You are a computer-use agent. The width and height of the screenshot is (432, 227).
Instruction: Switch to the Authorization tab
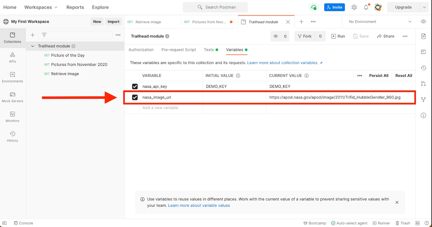[141, 50]
